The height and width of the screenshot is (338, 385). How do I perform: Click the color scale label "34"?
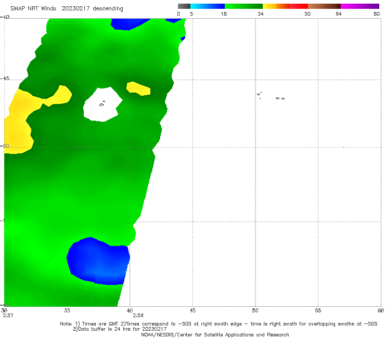tap(261, 14)
